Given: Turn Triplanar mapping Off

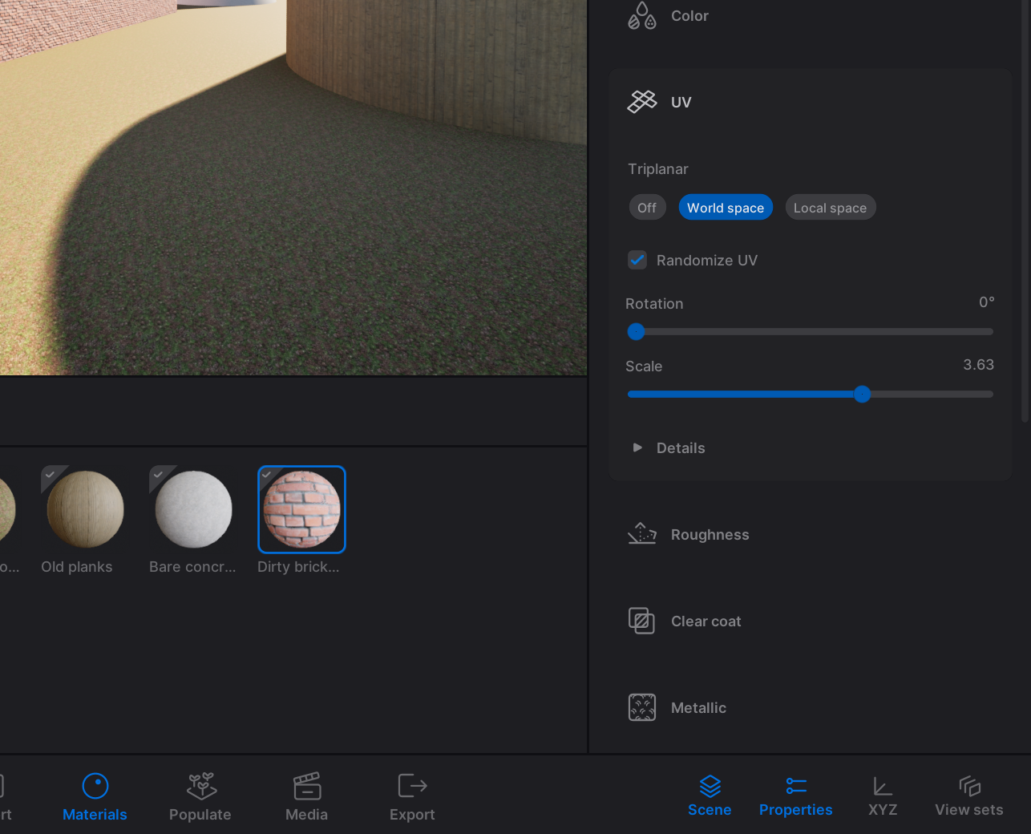Looking at the screenshot, I should tap(646, 208).
